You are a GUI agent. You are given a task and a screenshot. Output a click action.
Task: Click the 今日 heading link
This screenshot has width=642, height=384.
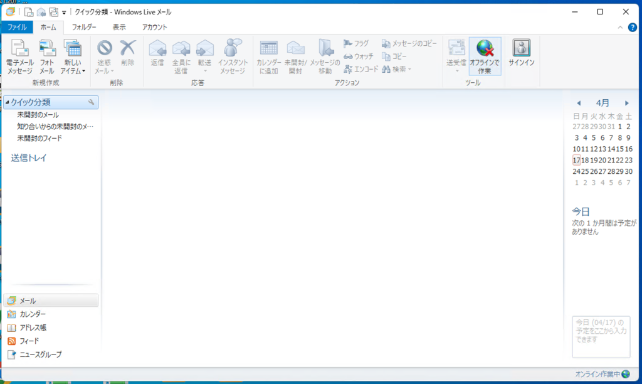[x=581, y=211]
